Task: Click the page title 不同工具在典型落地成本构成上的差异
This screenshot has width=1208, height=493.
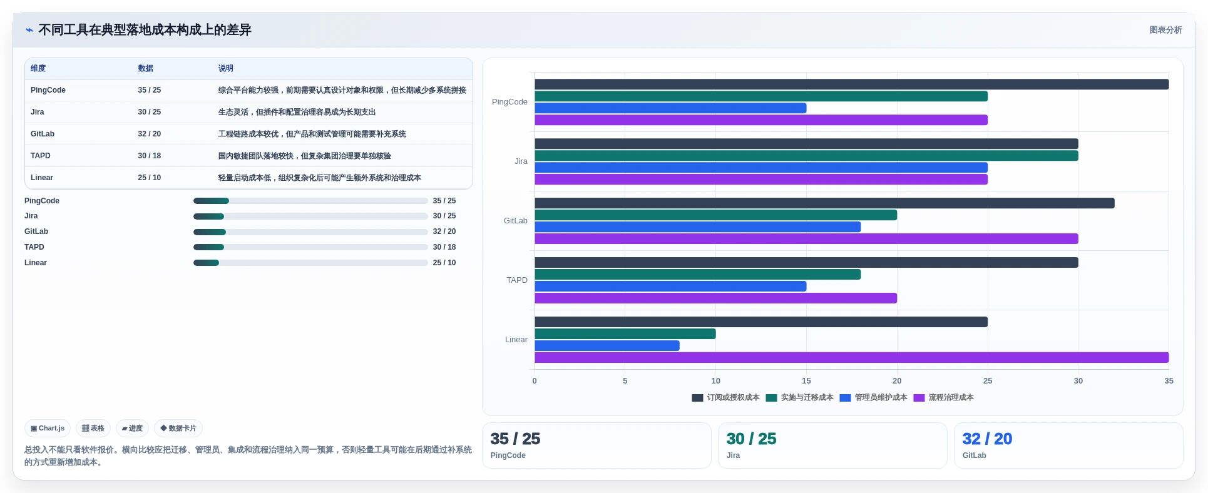Action: point(145,30)
